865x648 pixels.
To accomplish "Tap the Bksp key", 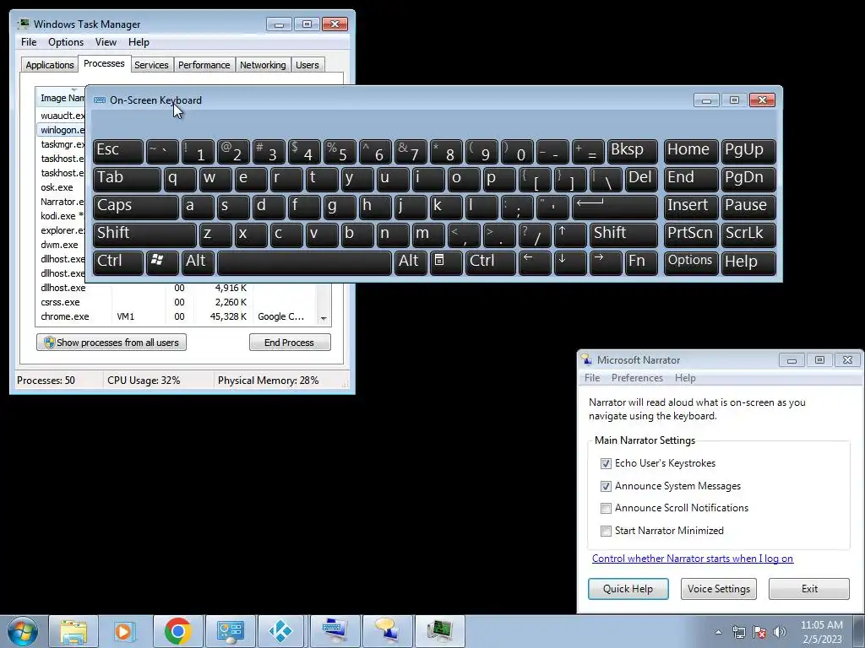I will pos(632,150).
